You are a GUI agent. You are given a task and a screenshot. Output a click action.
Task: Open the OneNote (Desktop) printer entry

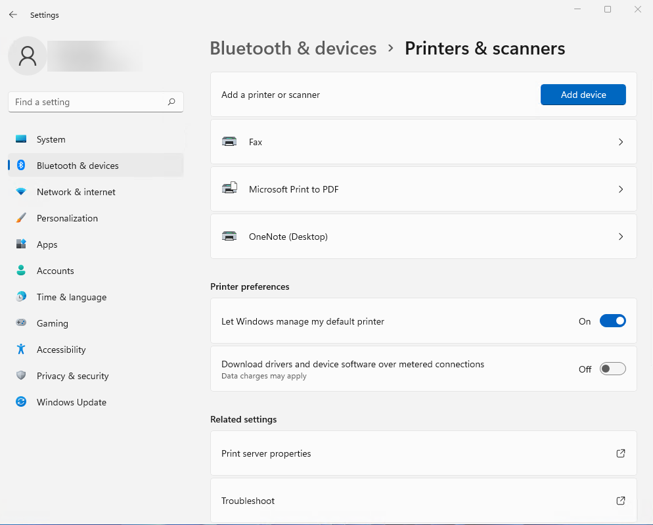tap(424, 237)
